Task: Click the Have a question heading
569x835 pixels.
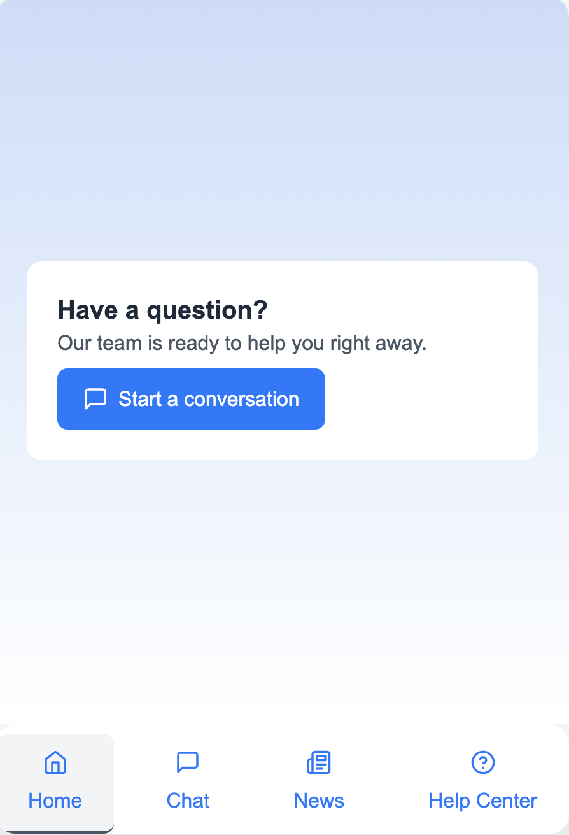Action: coord(163,310)
